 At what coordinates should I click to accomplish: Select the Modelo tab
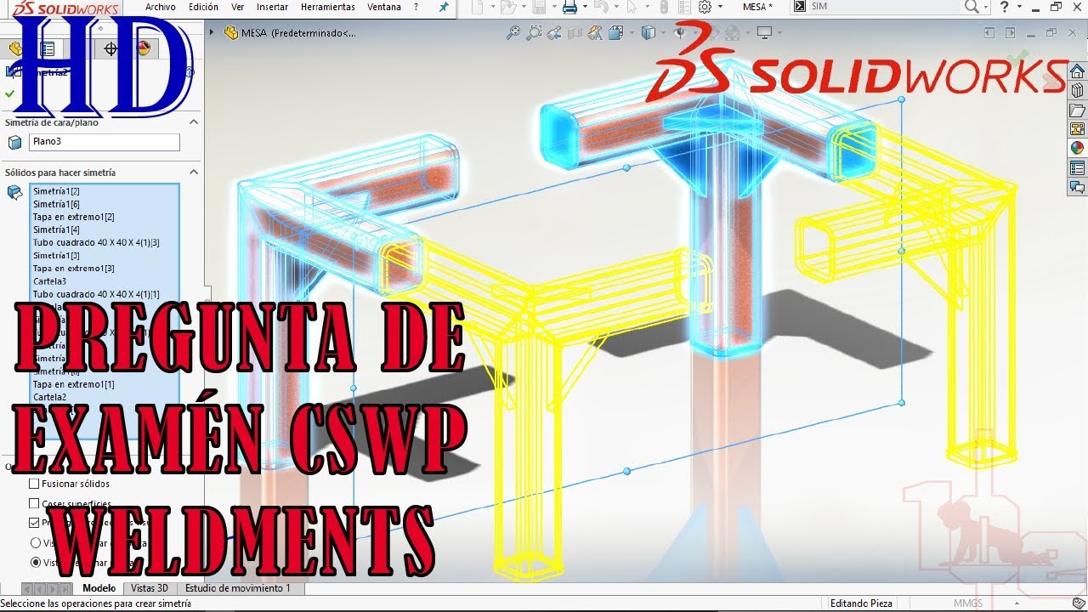[x=99, y=588]
